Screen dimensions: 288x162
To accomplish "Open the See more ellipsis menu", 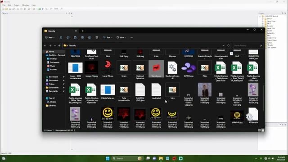I will [x=132, y=37].
